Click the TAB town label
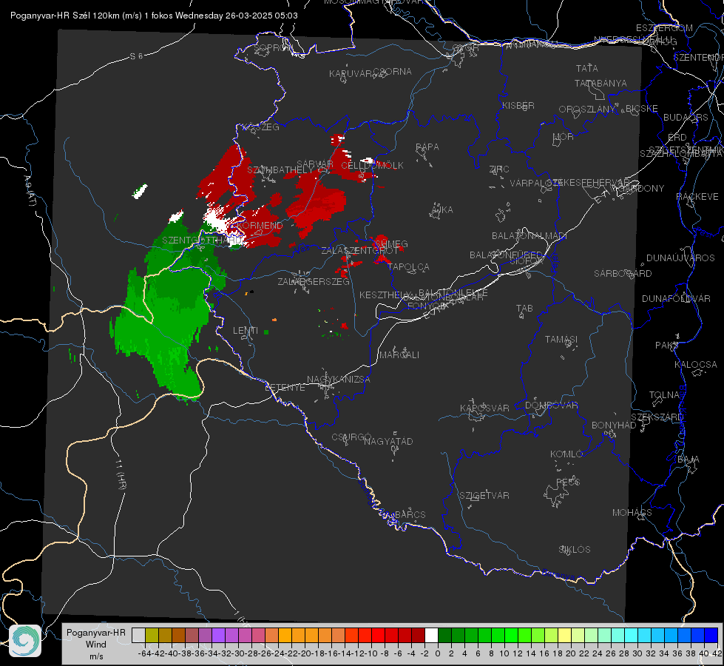The width and height of the screenshot is (724, 666). (x=524, y=309)
